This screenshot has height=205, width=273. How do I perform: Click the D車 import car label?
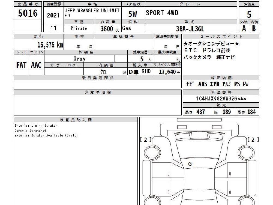134,72
